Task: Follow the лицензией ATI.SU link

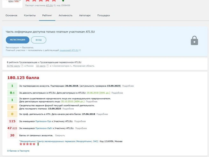Action: (69, 50)
